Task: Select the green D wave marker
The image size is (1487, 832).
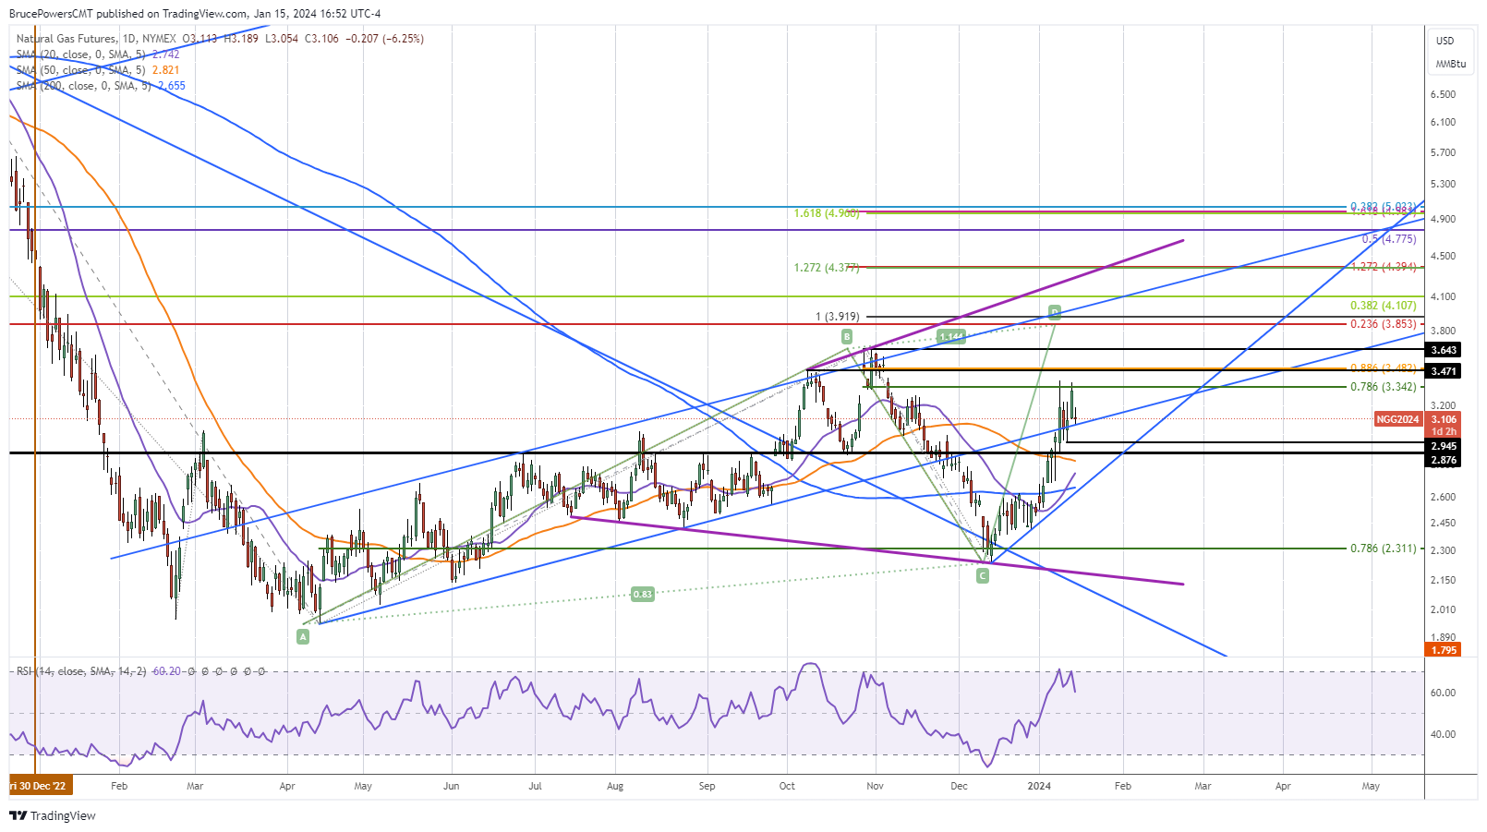Action: 1054,311
